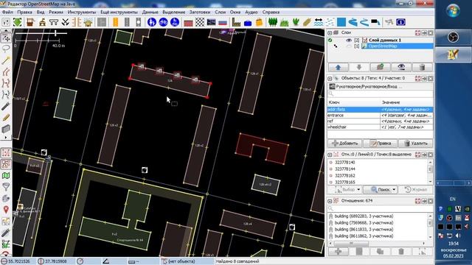Choose the blue information sign preset icon

[400, 22]
